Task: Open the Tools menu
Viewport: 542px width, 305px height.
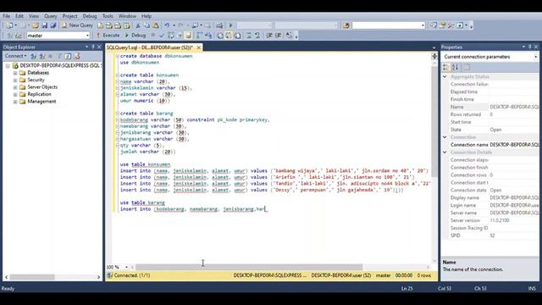Action: pyautogui.click(x=108, y=16)
